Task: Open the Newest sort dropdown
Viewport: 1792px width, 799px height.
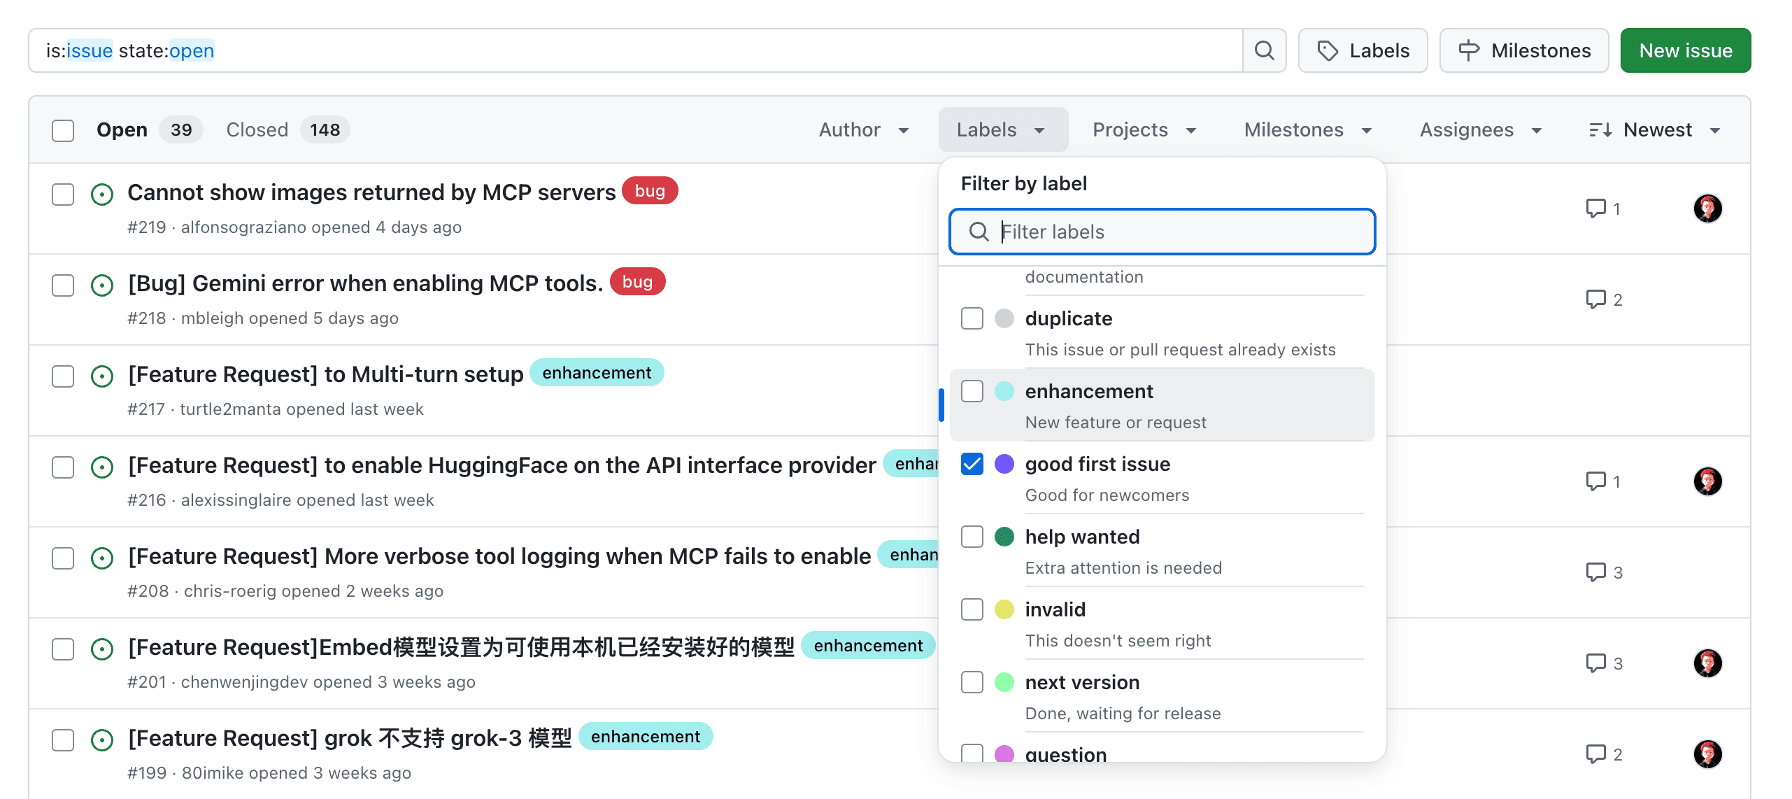Action: [1654, 130]
